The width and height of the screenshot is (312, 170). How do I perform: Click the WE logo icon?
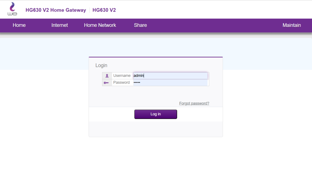coord(12,9)
